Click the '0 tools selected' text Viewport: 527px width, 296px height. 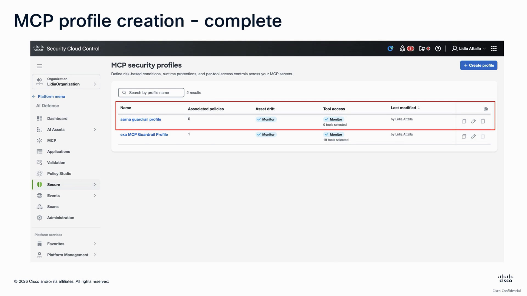335,125
